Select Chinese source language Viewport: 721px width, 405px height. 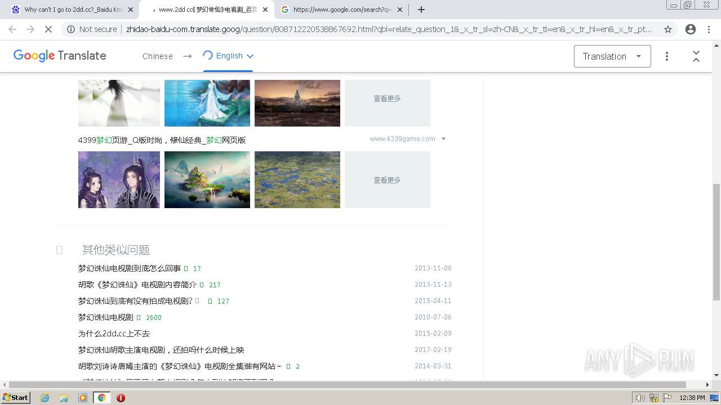[158, 56]
